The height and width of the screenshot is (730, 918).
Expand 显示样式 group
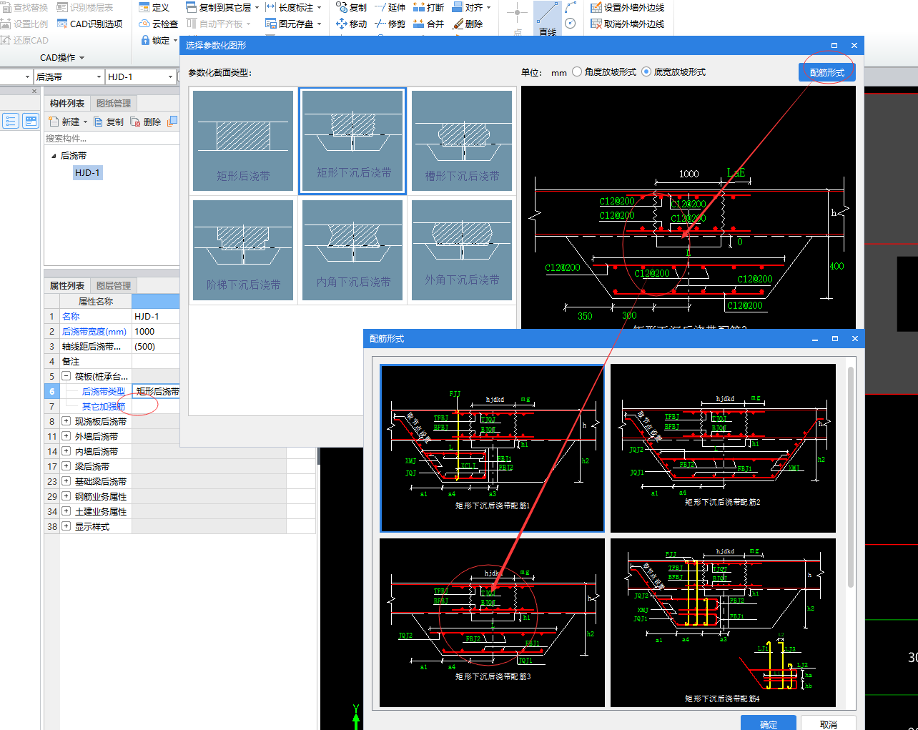[66, 526]
